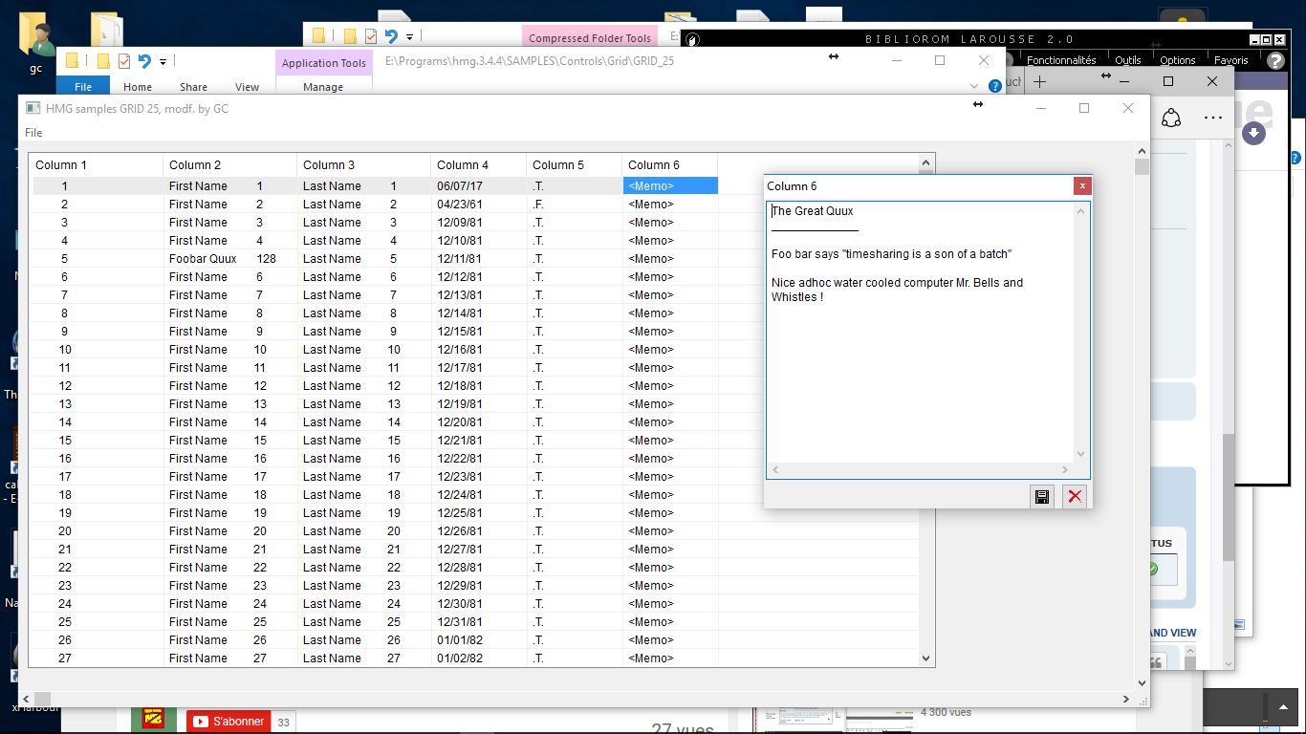The image size is (1306, 734).
Task: Click HMG window bottom scroll left arrow
Action: pyautogui.click(x=25, y=700)
